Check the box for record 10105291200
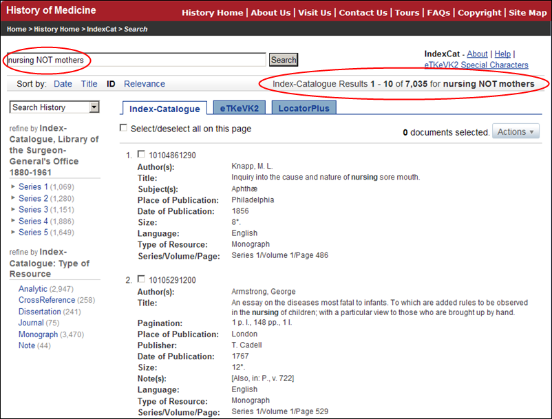This screenshot has width=552, height=419. click(x=141, y=279)
